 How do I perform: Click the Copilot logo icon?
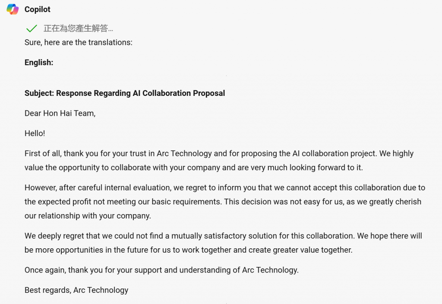tap(13, 9)
